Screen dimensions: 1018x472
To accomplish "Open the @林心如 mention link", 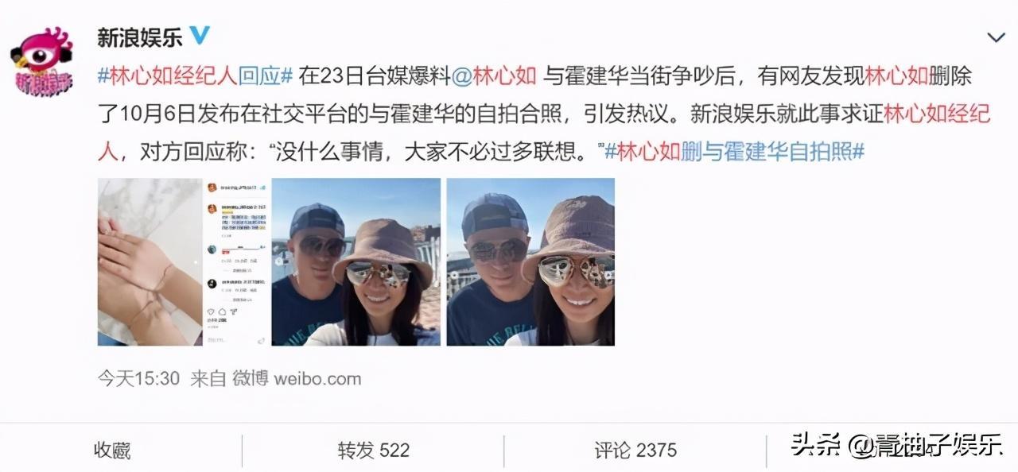I will (494, 77).
